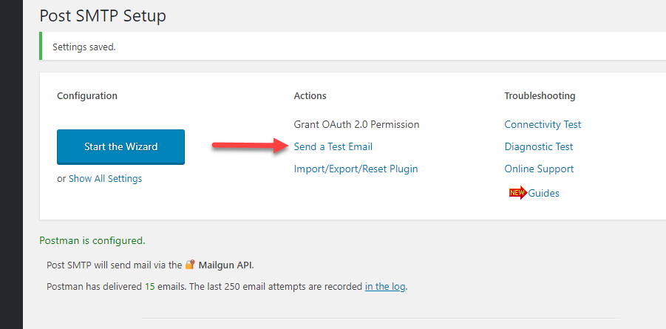Open Import/Export/Reset Plugin
Image resolution: width=666 pixels, height=329 pixels.
point(356,169)
